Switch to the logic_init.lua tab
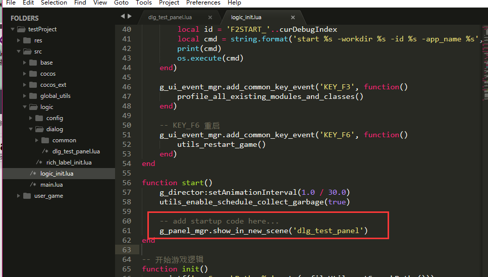 (246, 18)
